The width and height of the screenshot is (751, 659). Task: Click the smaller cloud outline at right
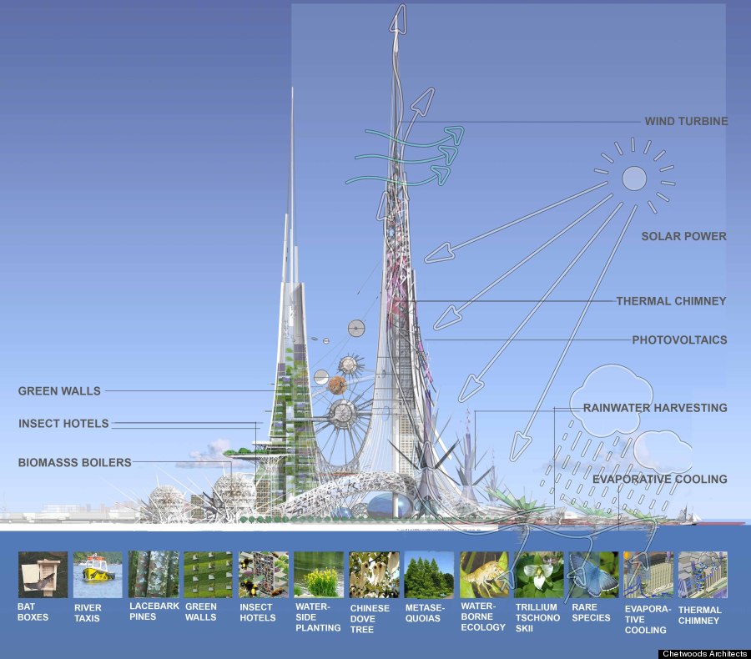coord(663,451)
